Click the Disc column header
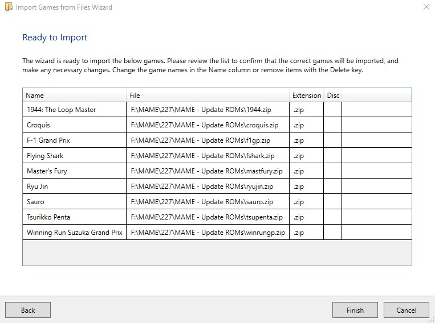 pos(333,95)
